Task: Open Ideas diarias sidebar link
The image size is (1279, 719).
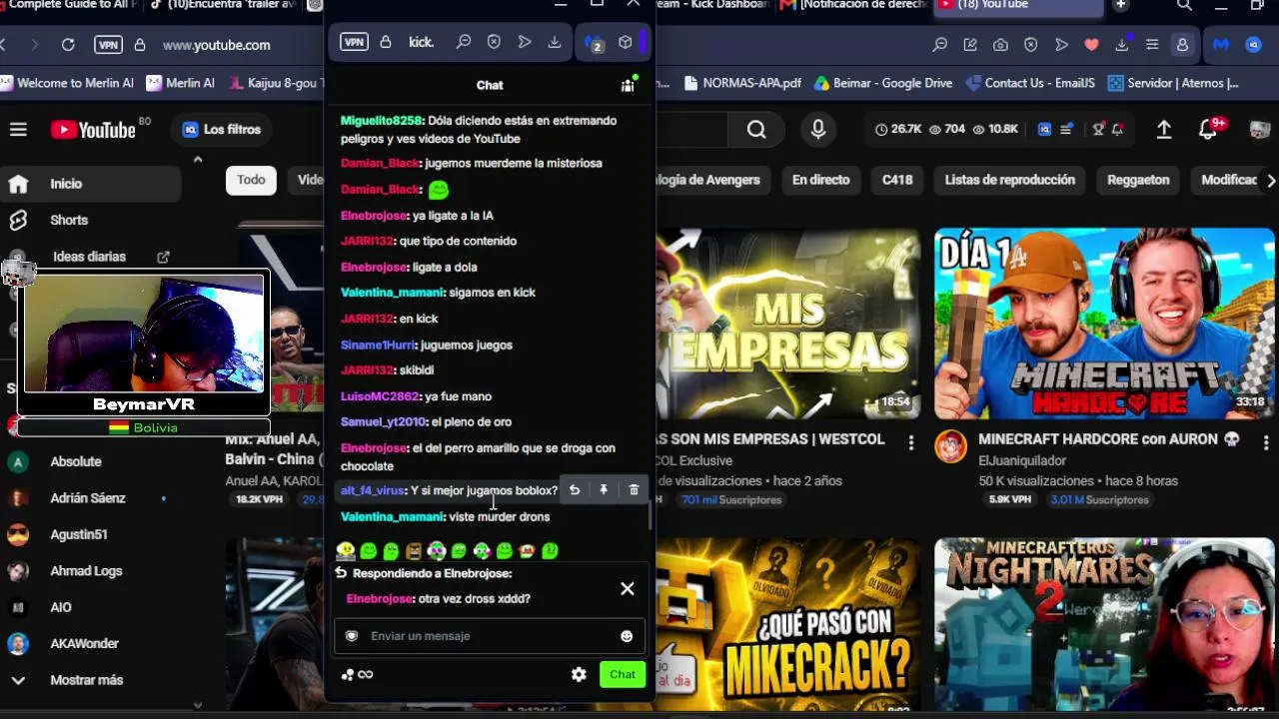Action: coord(90,257)
